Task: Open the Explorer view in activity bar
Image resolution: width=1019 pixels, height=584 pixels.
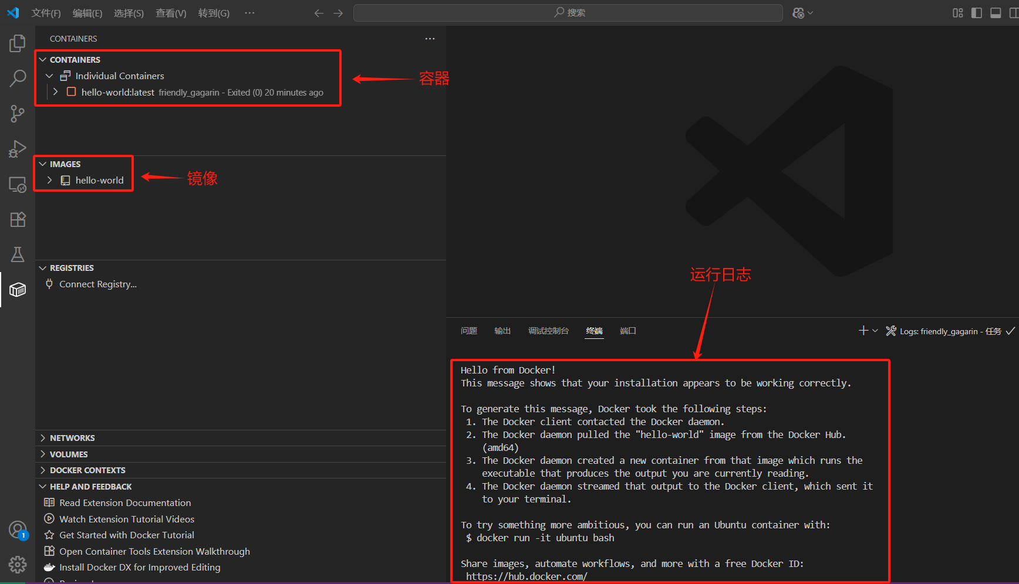Action: click(x=18, y=43)
